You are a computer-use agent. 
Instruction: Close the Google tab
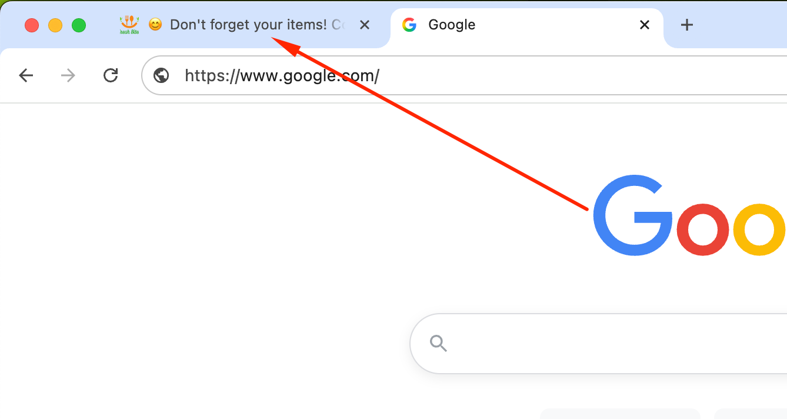tap(645, 25)
